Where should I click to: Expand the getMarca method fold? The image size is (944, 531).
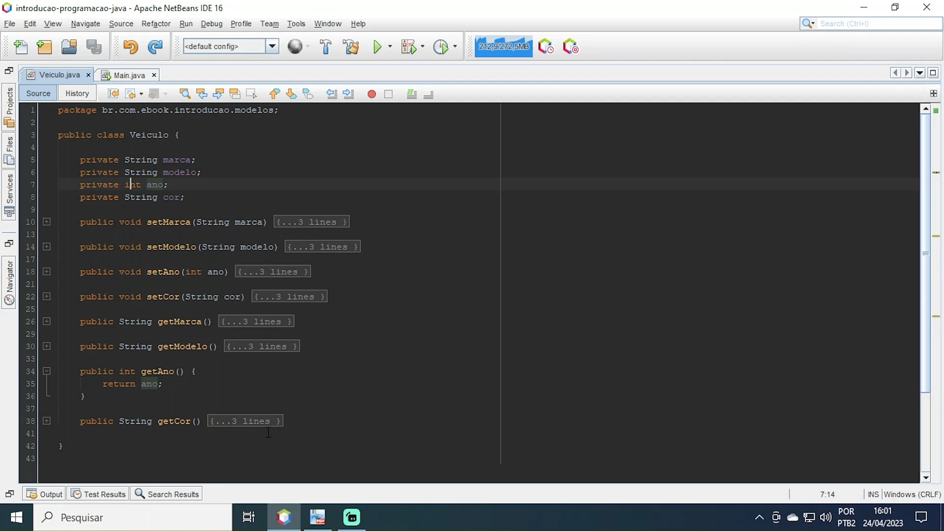(x=47, y=321)
